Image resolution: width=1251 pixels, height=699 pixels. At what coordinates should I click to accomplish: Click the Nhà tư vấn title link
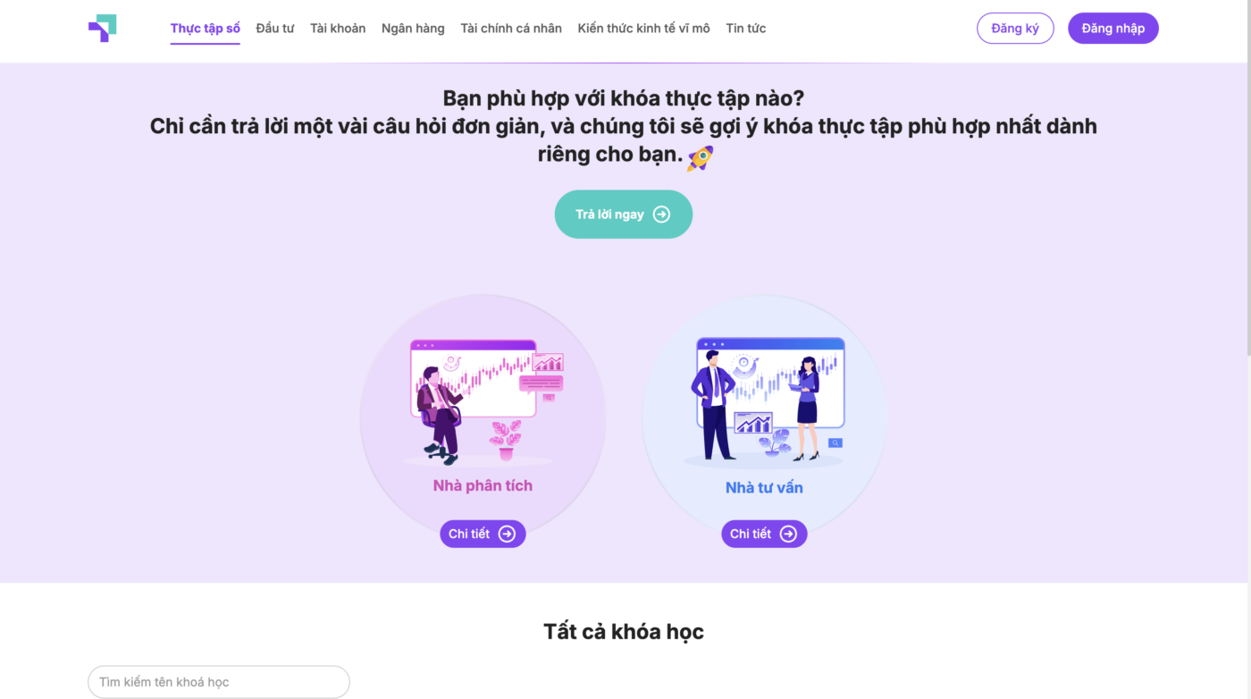click(x=764, y=488)
